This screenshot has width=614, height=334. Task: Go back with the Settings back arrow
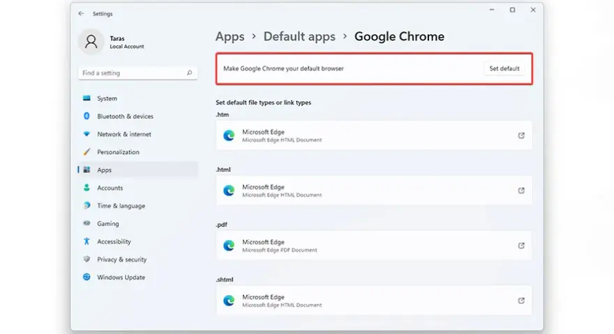coord(81,13)
